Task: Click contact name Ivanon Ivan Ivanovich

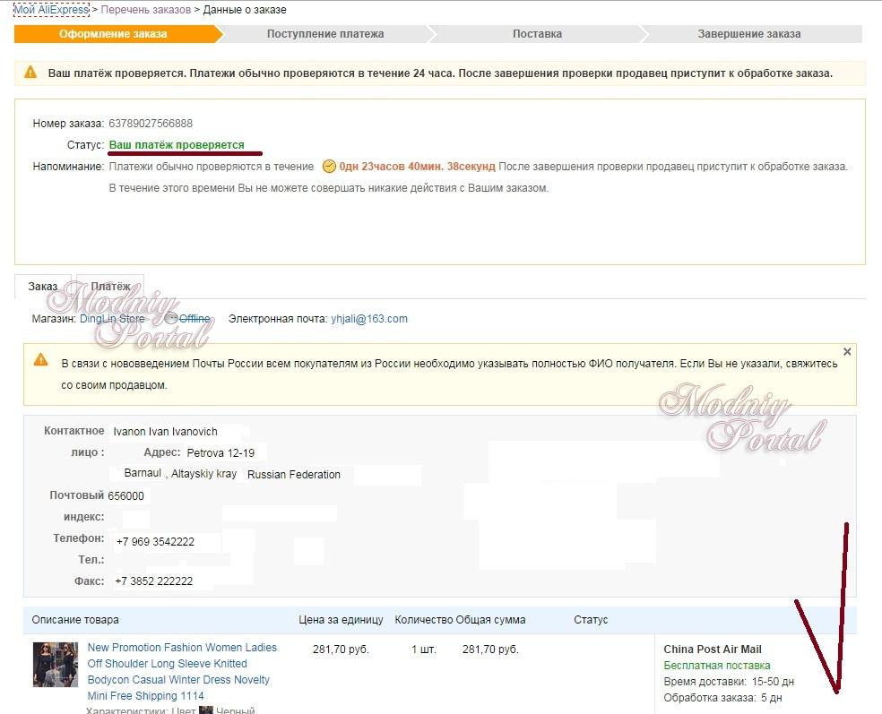Action: 165,432
